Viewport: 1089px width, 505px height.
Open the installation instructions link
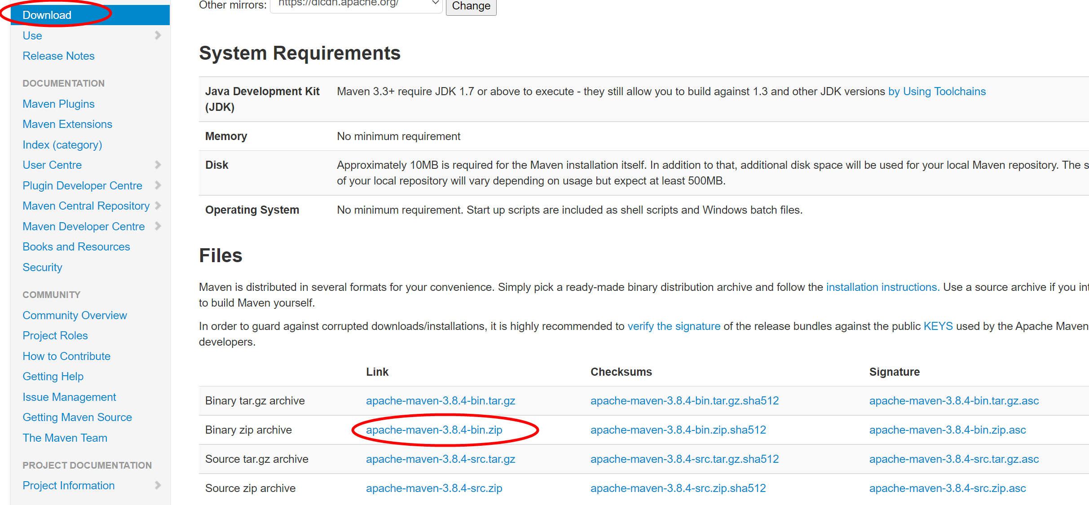[x=882, y=287]
